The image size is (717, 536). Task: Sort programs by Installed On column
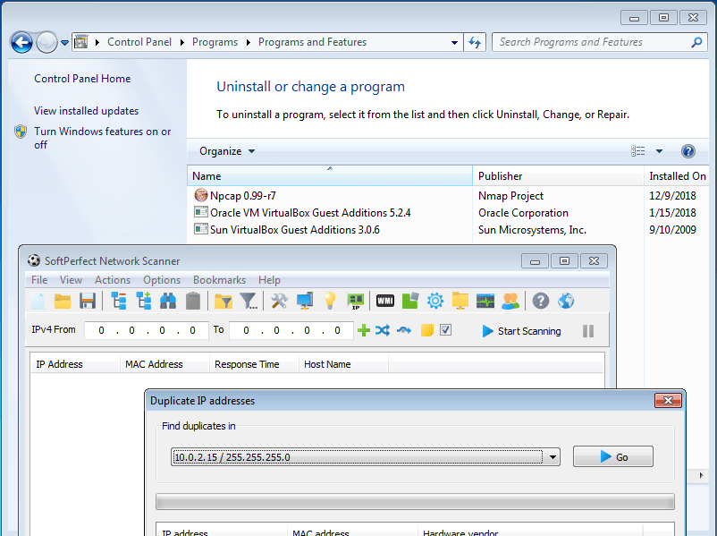(x=677, y=175)
